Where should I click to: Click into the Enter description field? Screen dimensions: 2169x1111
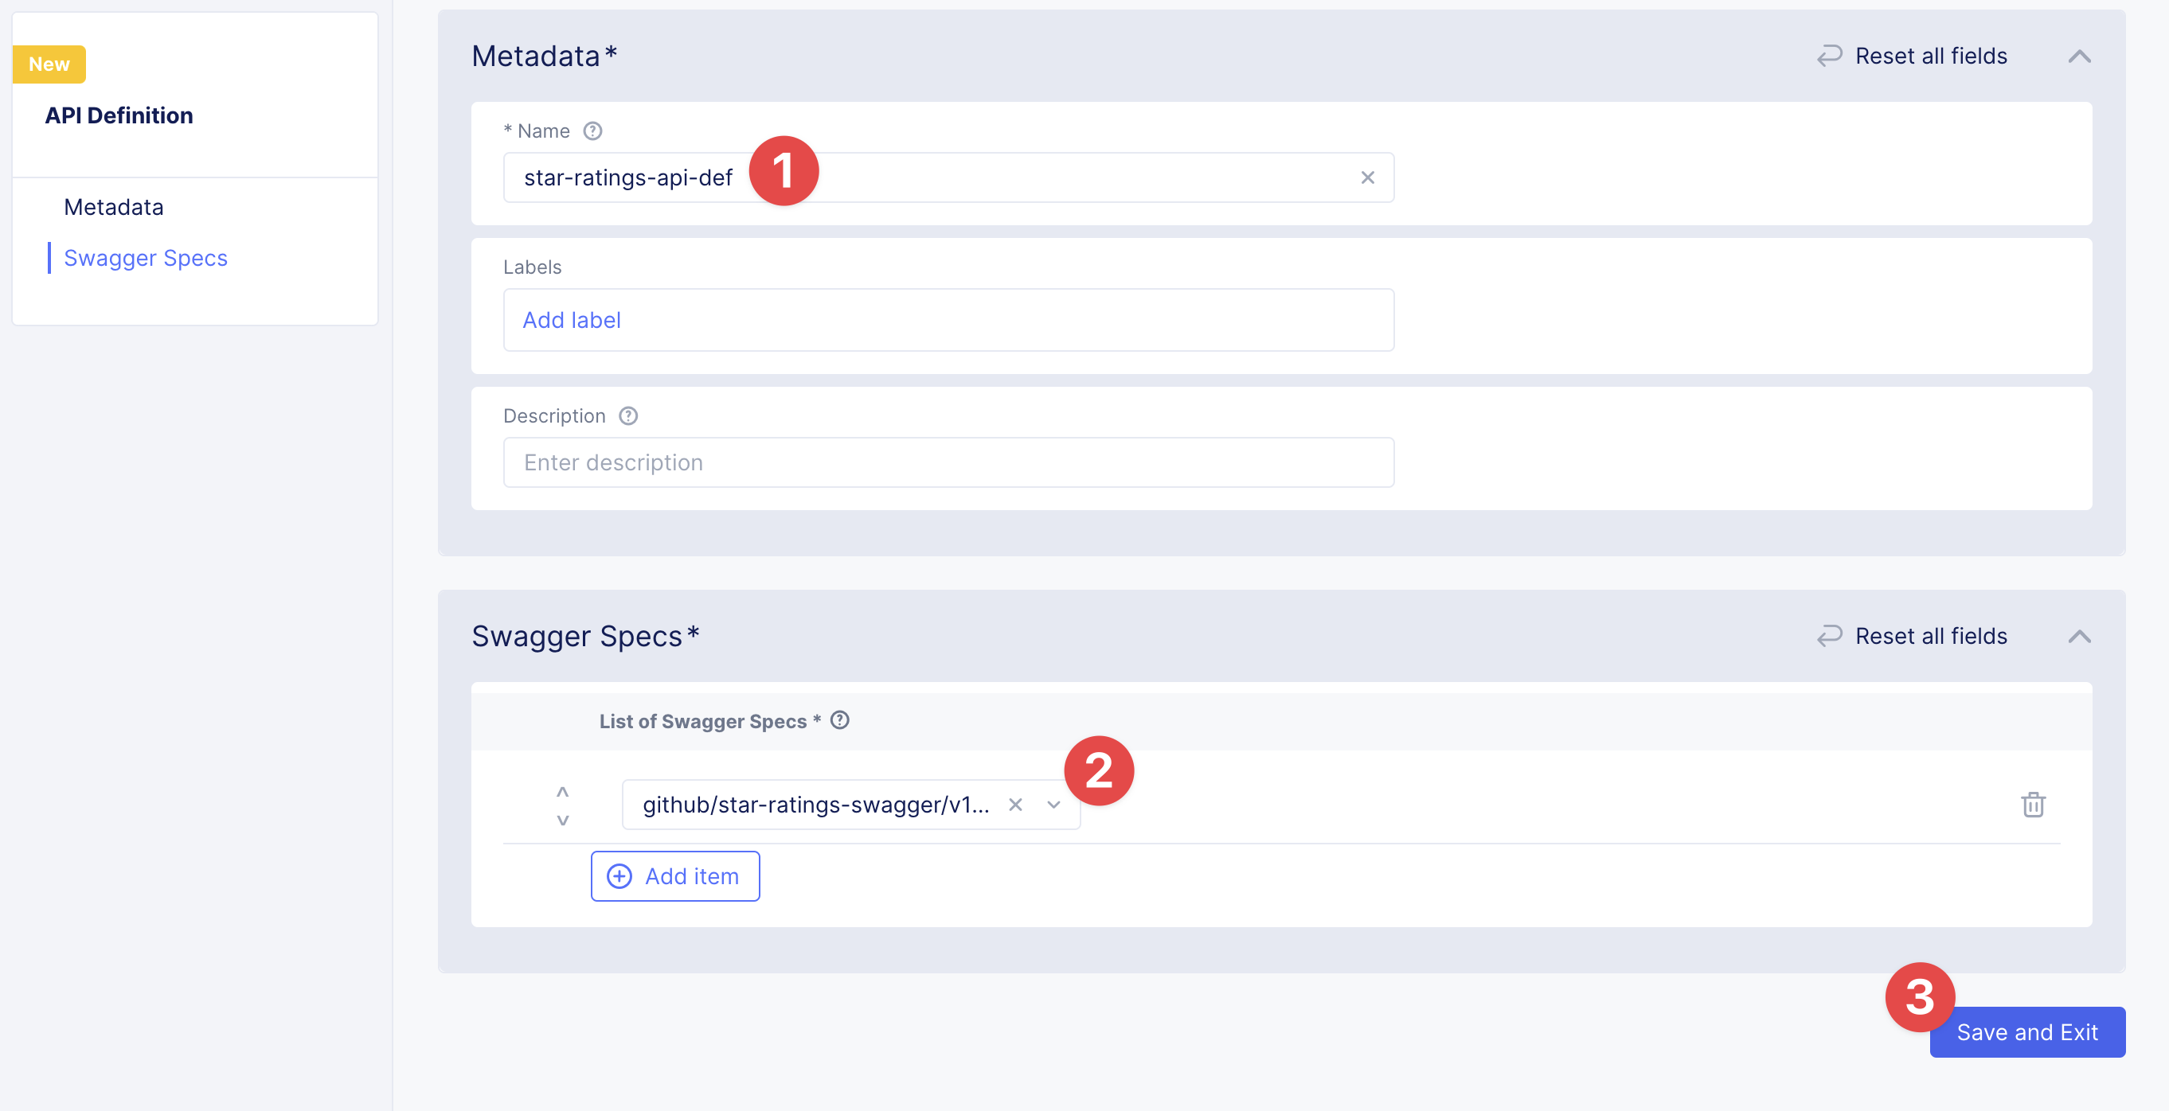point(948,462)
